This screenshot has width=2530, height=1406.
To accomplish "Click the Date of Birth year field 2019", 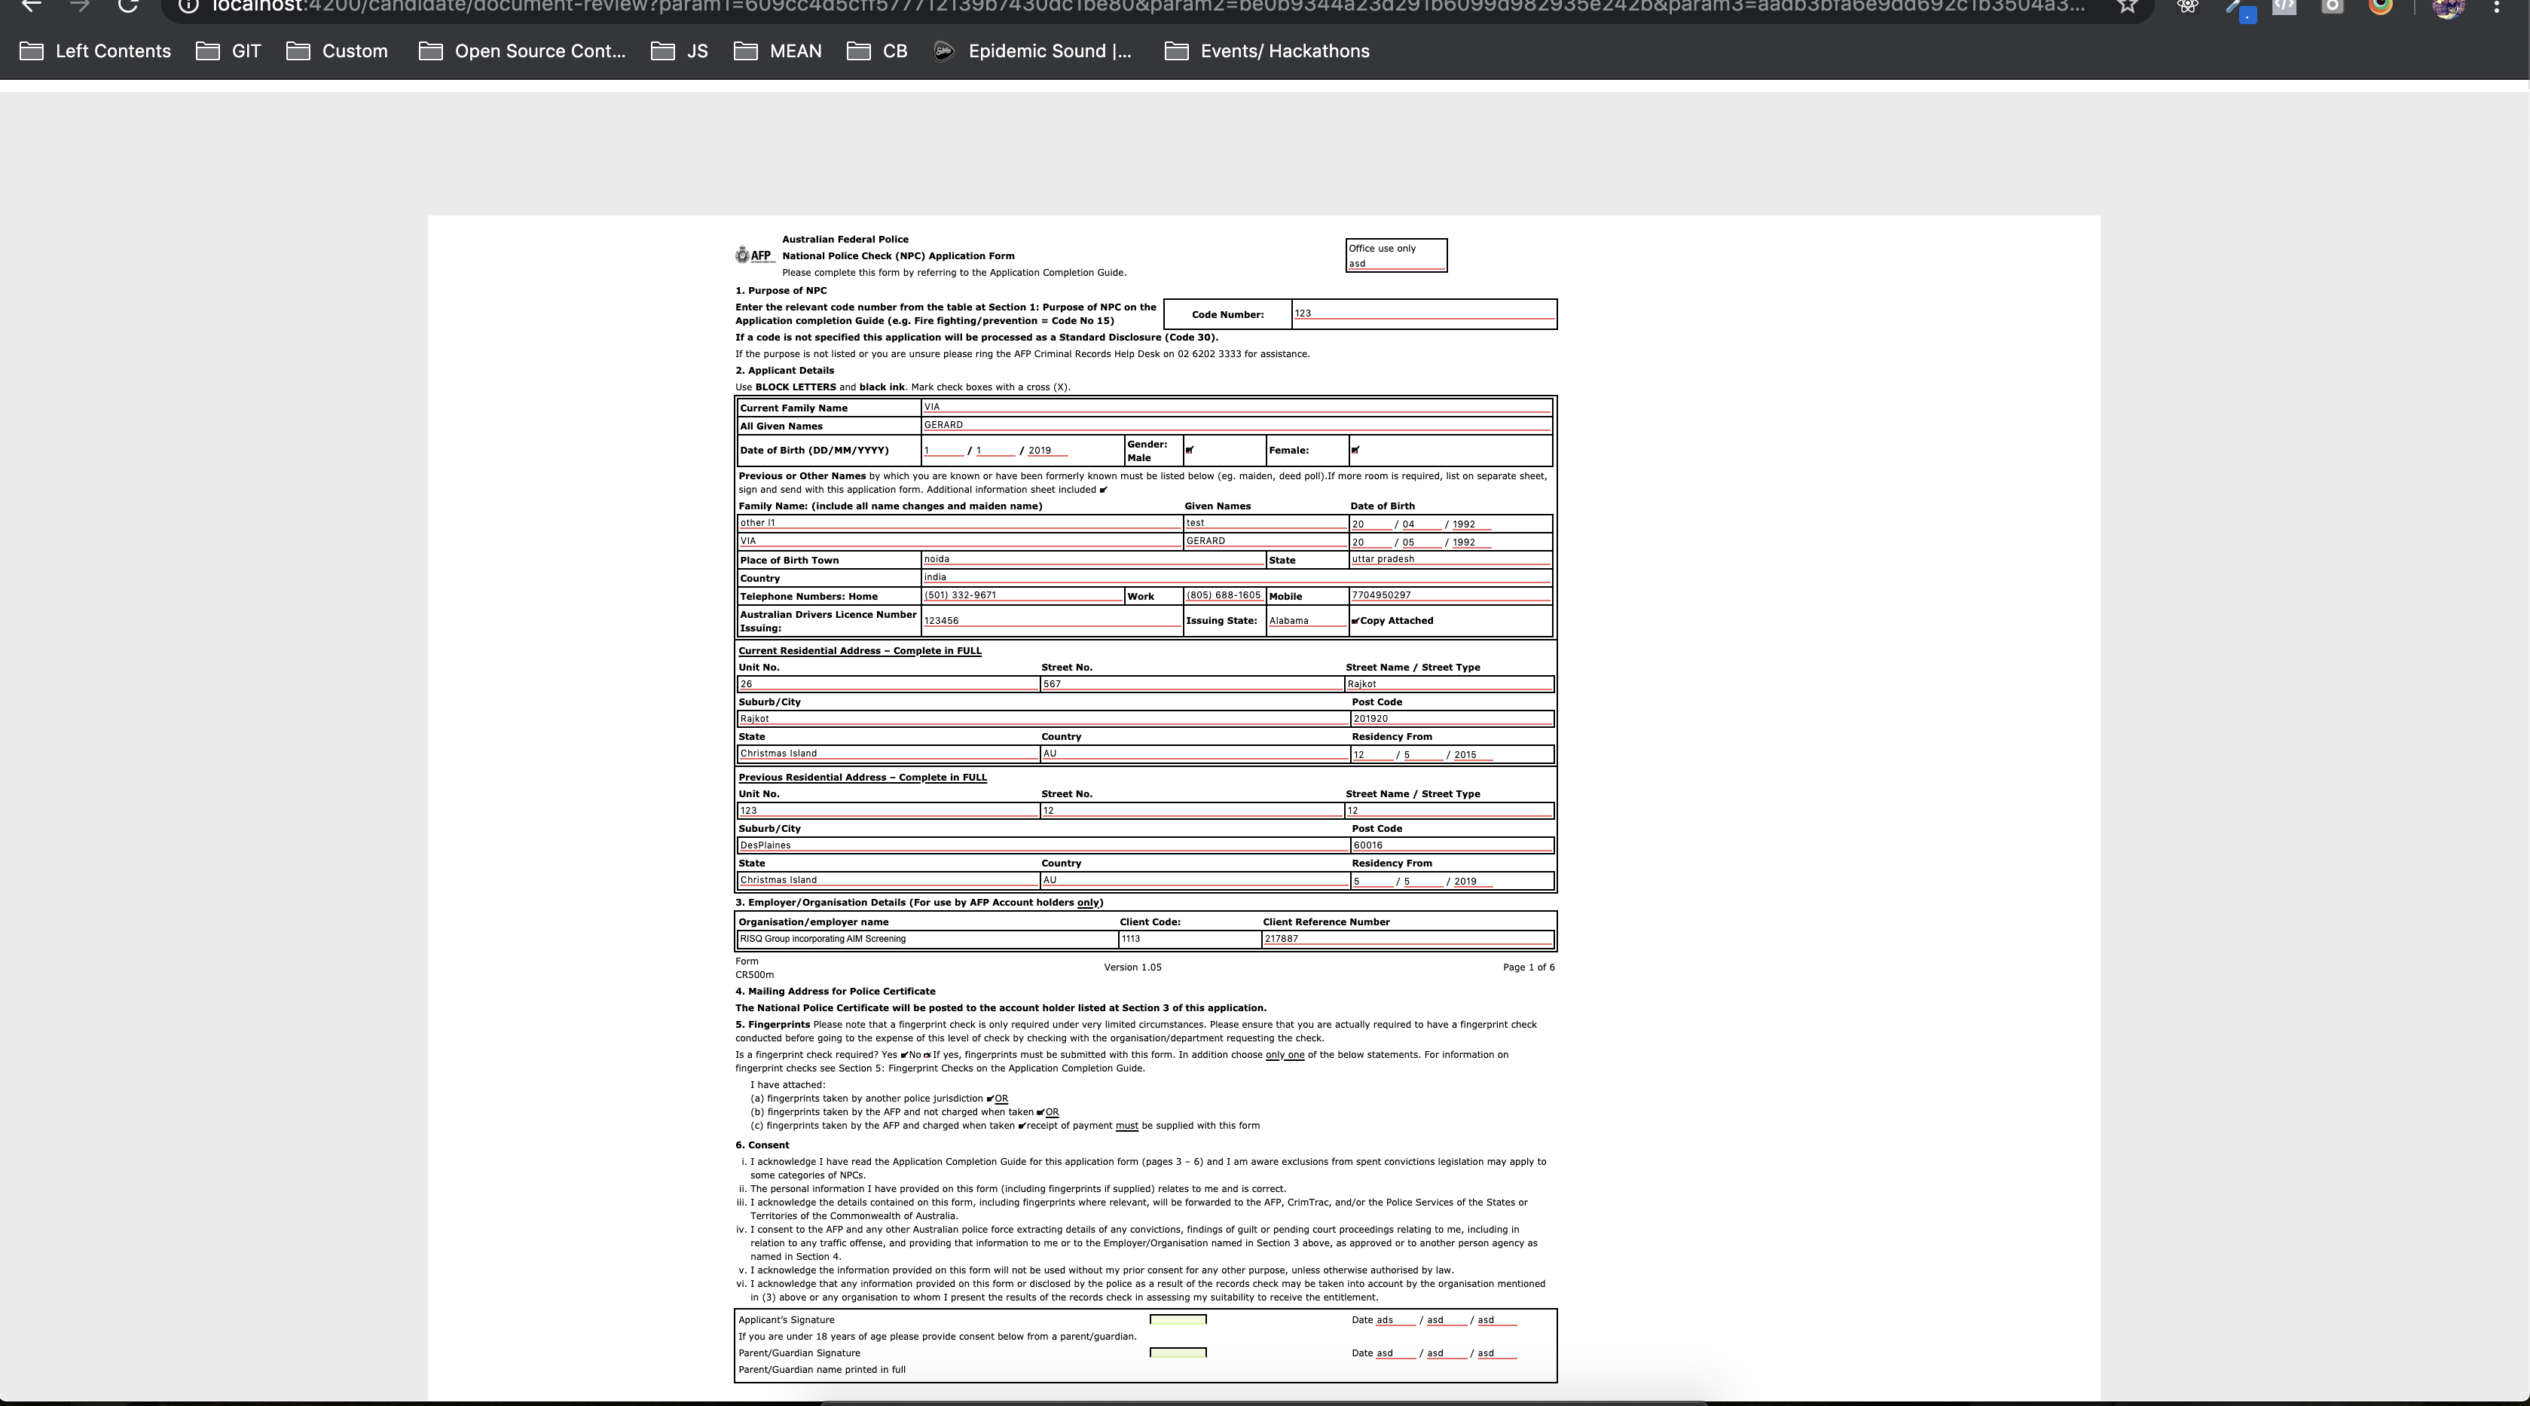I will coord(1047,450).
